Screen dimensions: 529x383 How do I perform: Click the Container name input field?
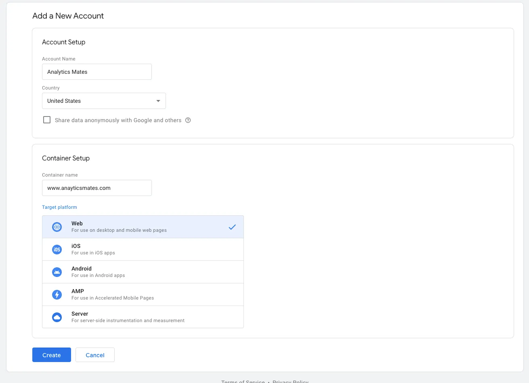[97, 188]
